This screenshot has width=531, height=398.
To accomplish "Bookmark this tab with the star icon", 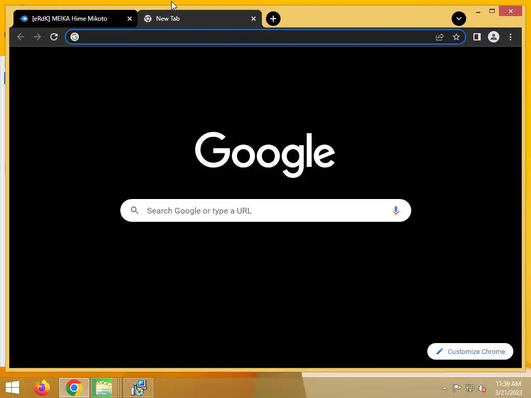I will [x=456, y=37].
